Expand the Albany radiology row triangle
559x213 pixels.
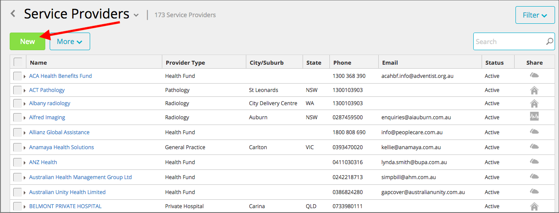pyautogui.click(x=25, y=104)
